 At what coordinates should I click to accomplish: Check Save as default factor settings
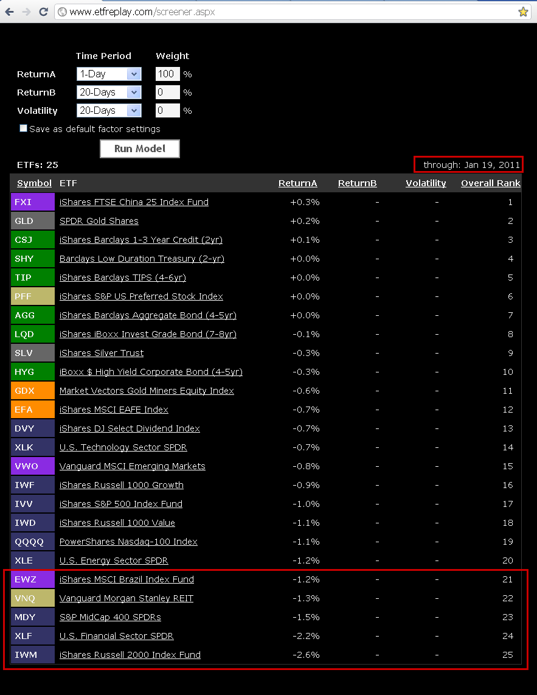click(x=24, y=128)
